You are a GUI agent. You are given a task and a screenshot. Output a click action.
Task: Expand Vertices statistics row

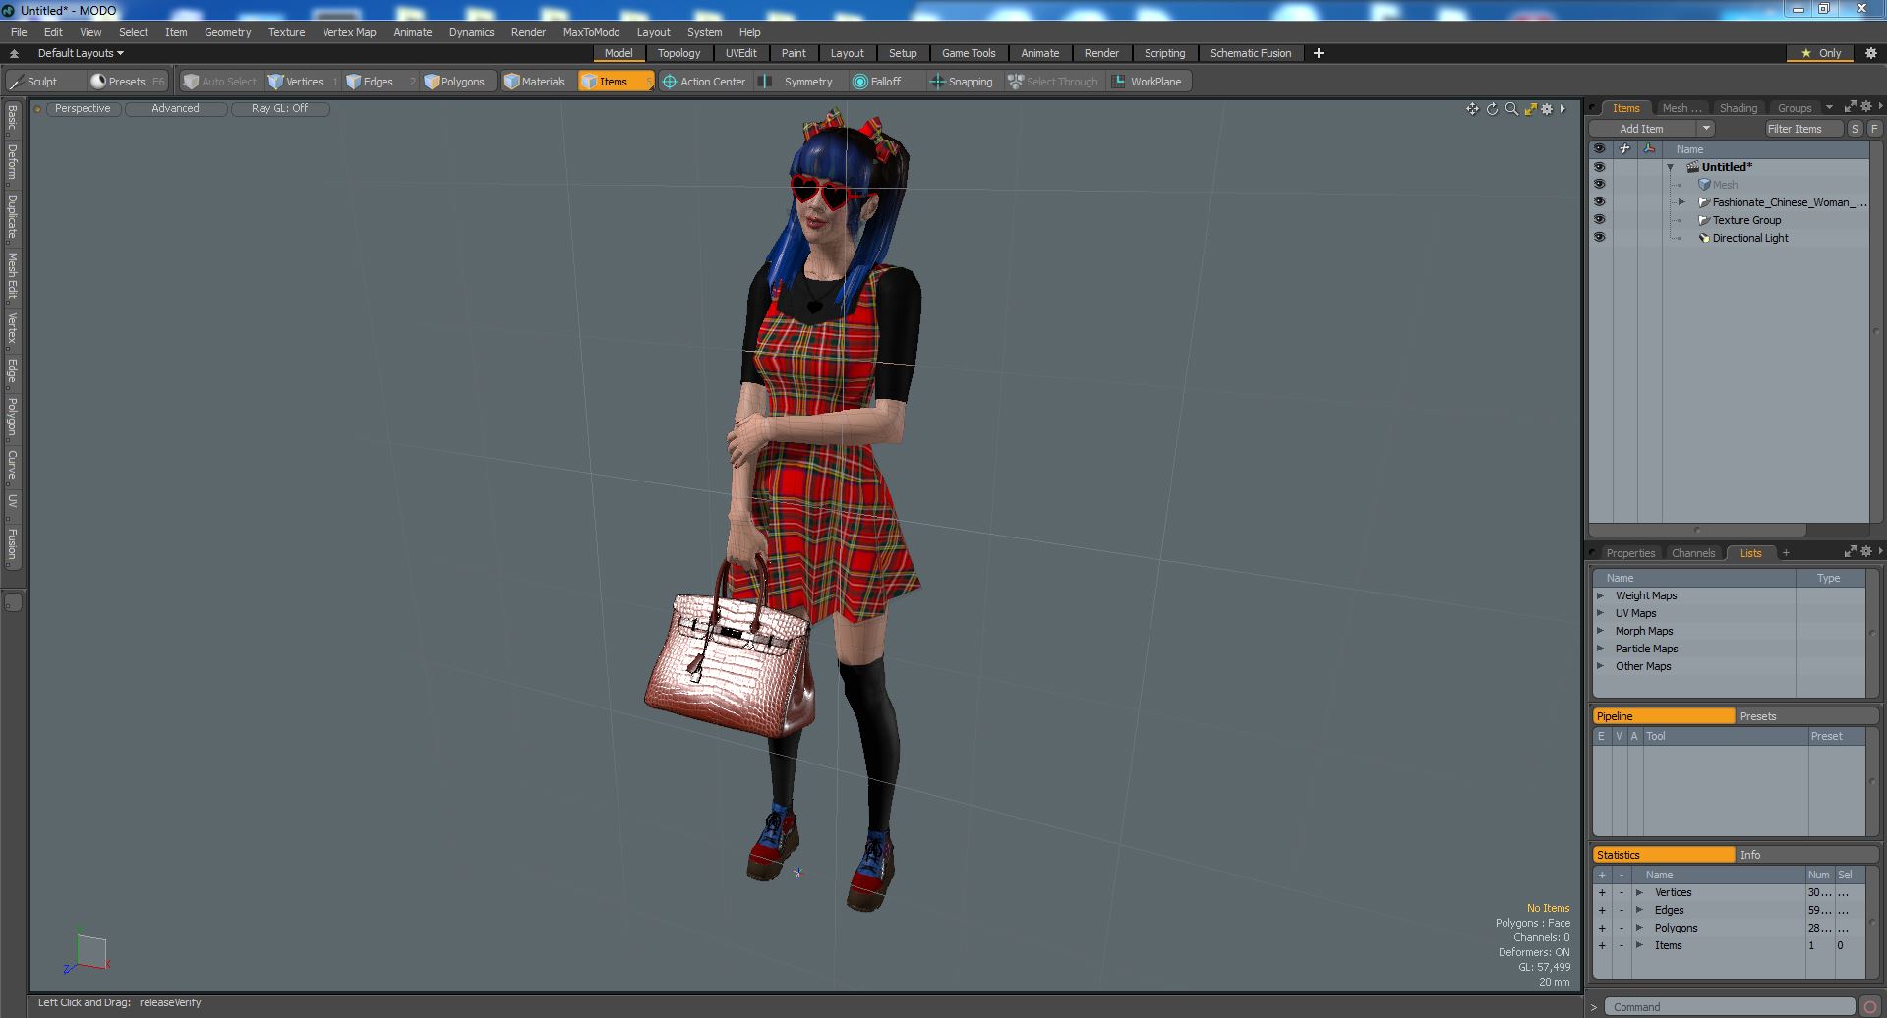pos(1639,892)
